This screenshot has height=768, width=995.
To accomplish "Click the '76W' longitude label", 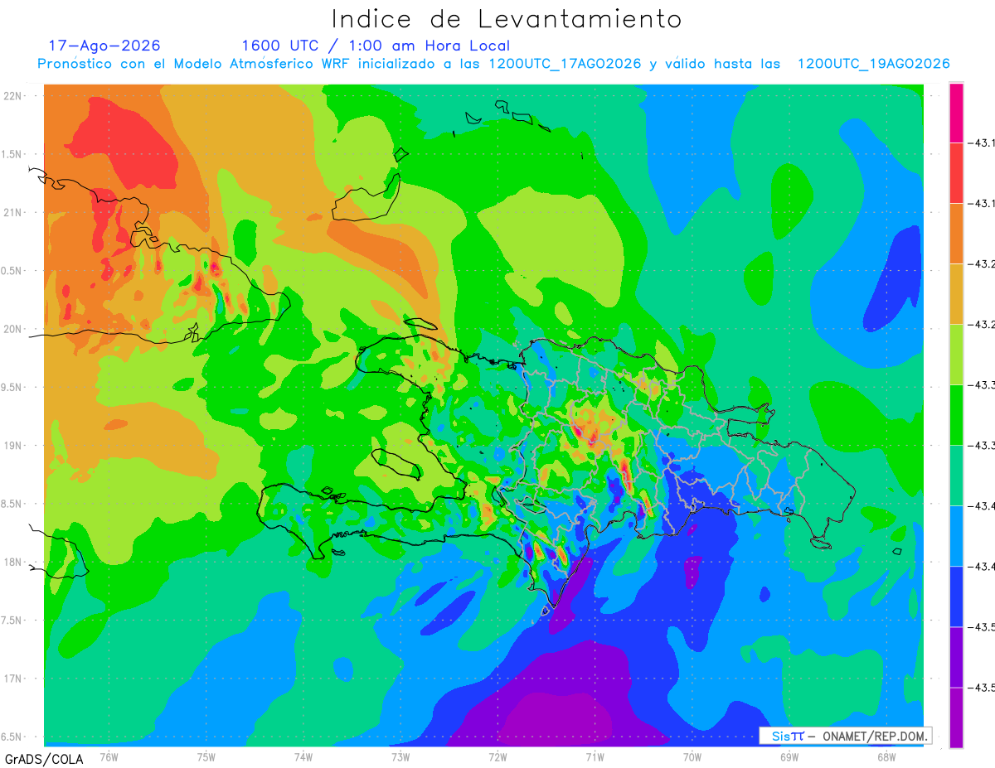I will pos(109,756).
